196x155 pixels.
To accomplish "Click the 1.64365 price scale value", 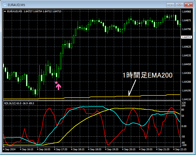I will [186, 73].
